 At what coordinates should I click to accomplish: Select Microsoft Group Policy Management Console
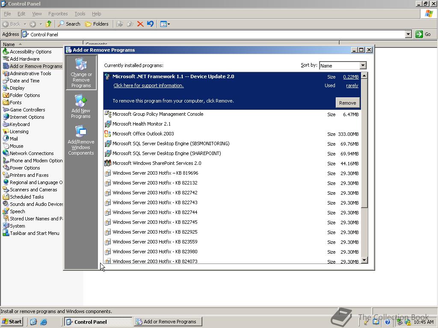[231, 114]
